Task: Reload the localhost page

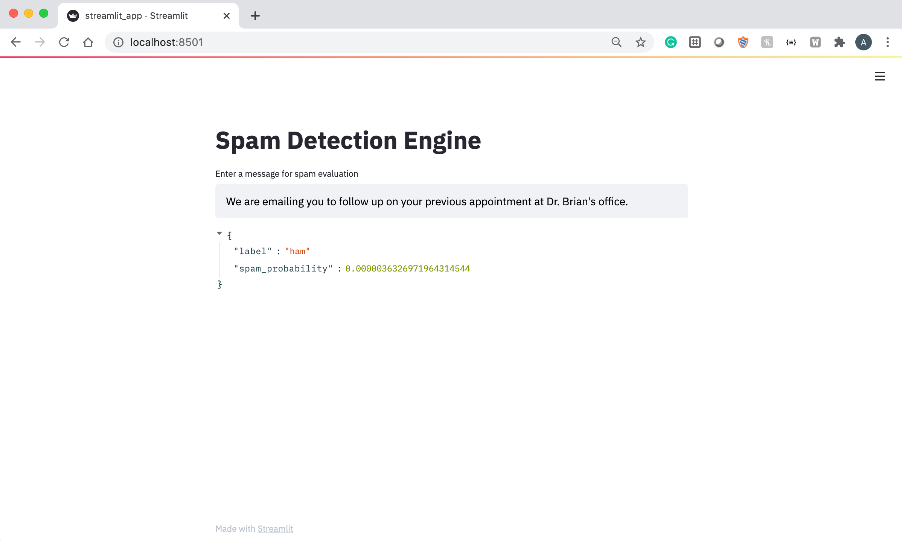Action: click(64, 42)
